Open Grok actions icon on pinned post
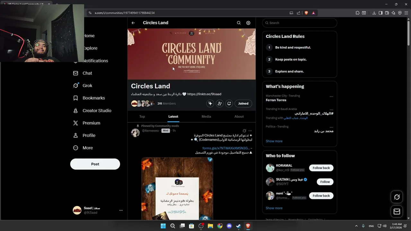The image size is (411, 231). (x=244, y=131)
